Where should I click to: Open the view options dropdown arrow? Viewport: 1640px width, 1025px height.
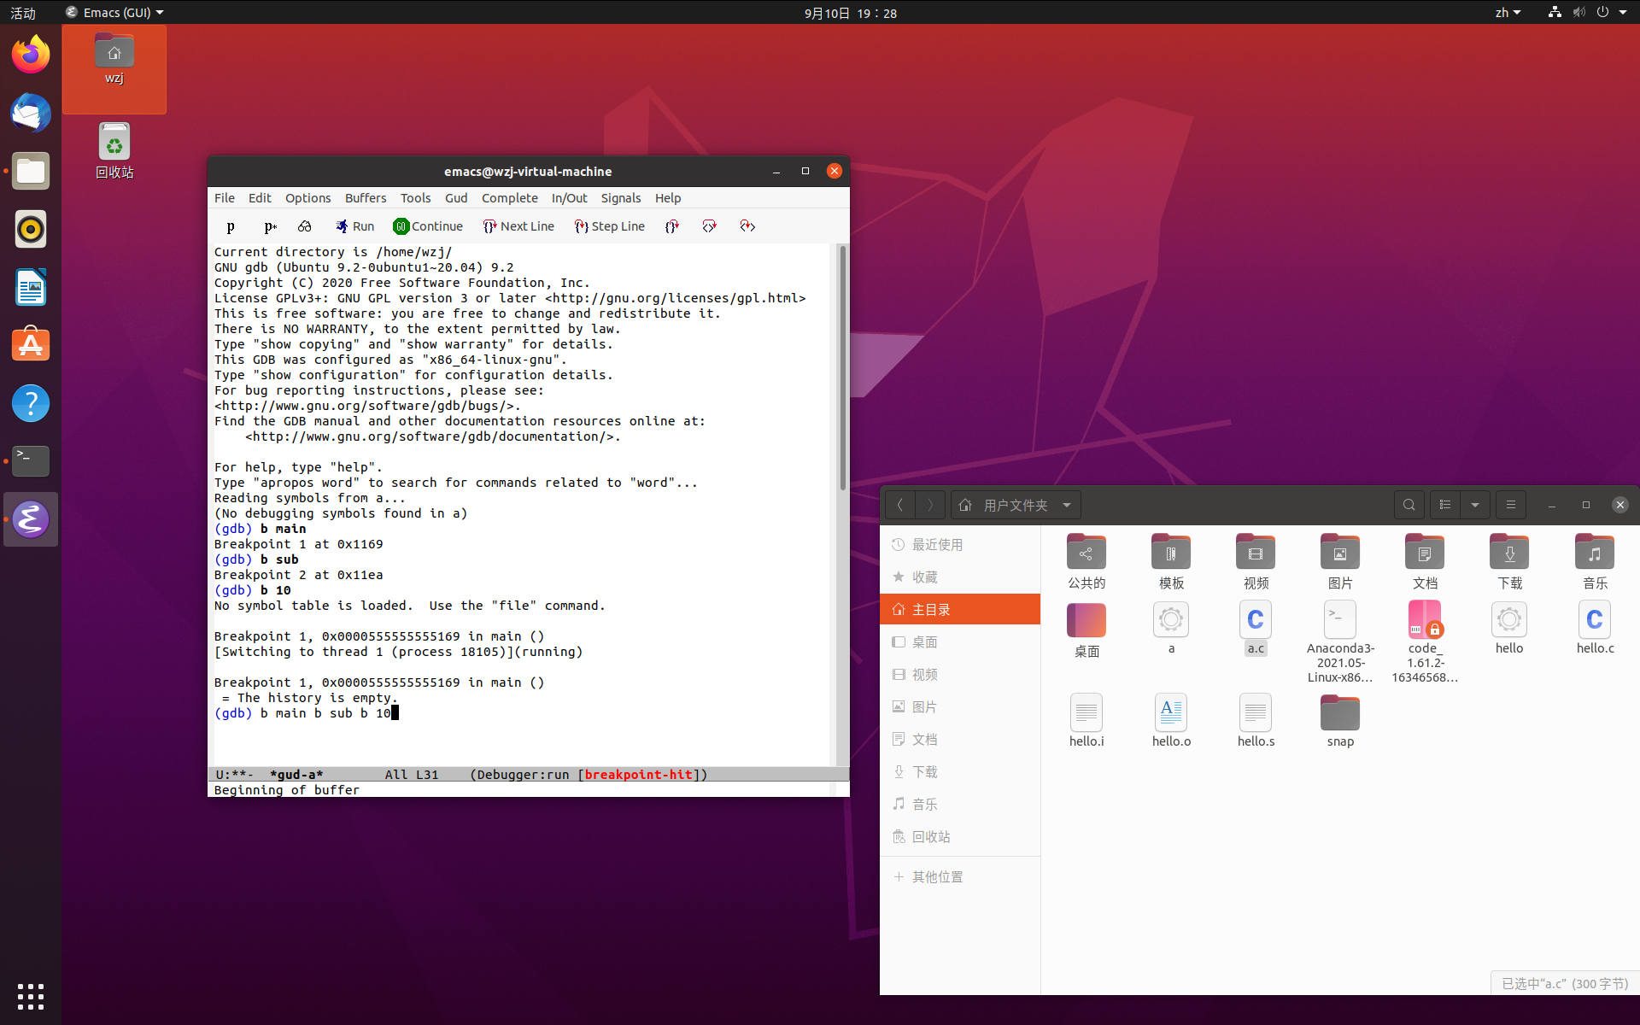(x=1475, y=505)
